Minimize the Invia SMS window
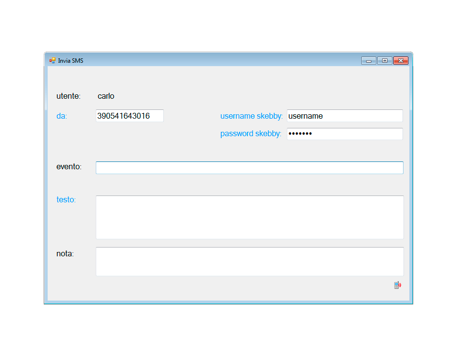Image resolution: width=457 pixels, height=356 pixels. pos(369,61)
